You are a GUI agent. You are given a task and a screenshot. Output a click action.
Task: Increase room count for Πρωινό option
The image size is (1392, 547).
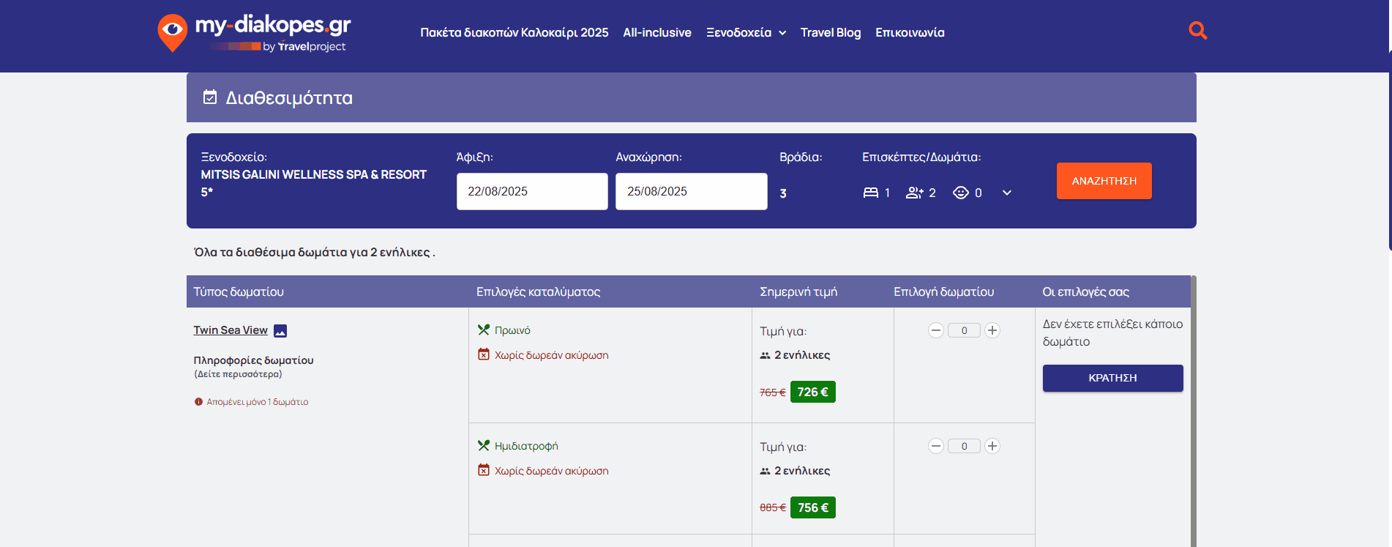click(x=992, y=330)
